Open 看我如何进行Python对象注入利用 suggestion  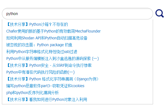(47, 99)
